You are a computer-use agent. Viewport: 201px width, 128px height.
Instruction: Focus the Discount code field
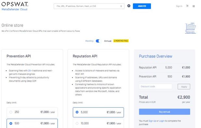tap(155, 86)
